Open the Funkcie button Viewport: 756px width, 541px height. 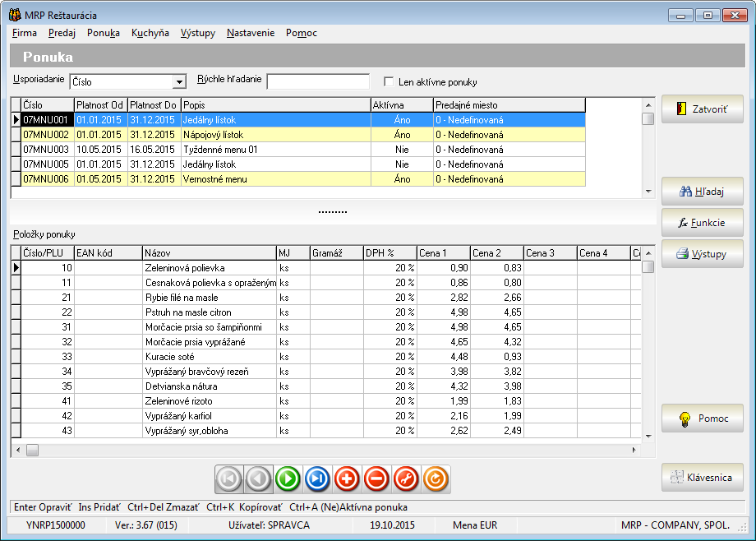click(702, 223)
